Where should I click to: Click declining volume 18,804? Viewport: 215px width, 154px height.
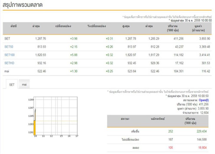coord(202,148)
